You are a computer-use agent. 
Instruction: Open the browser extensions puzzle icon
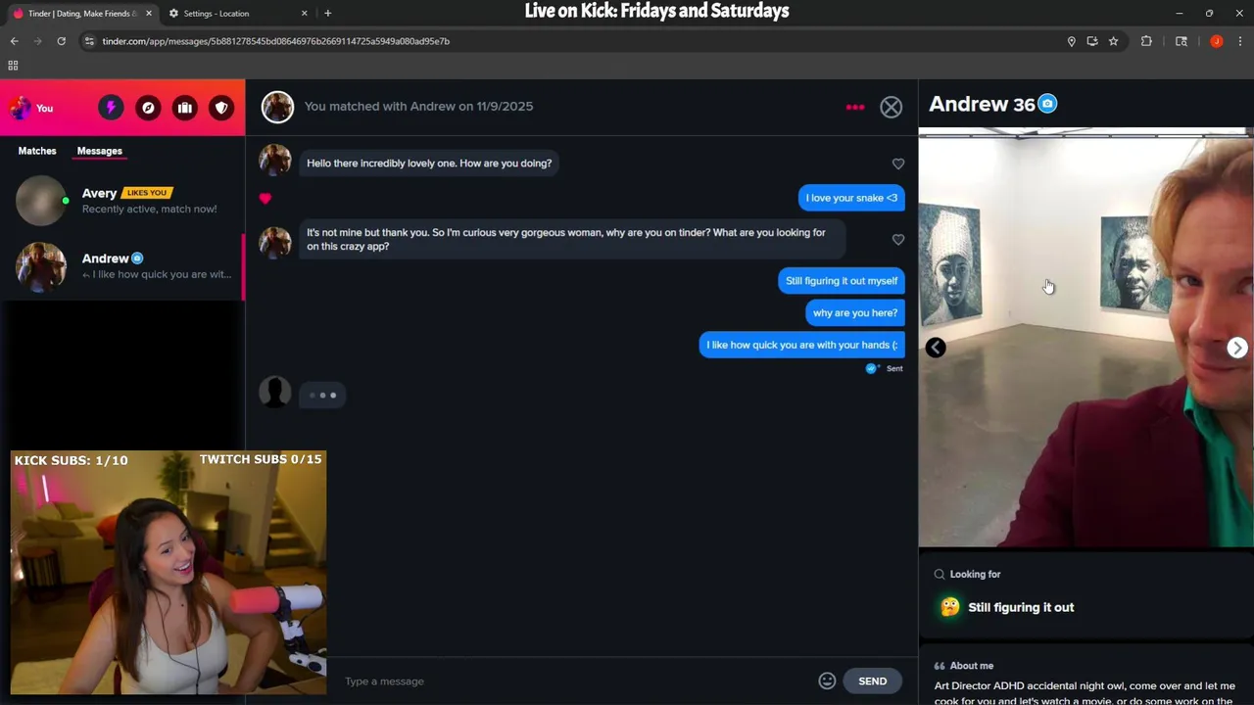1146,41
